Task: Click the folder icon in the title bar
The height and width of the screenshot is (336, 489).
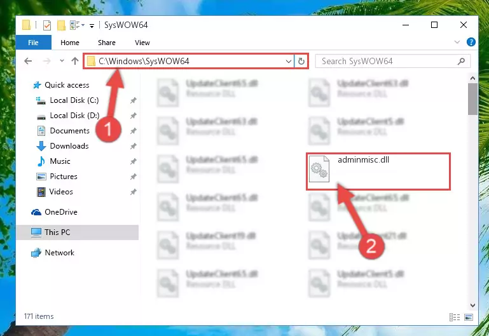Action: (27, 25)
